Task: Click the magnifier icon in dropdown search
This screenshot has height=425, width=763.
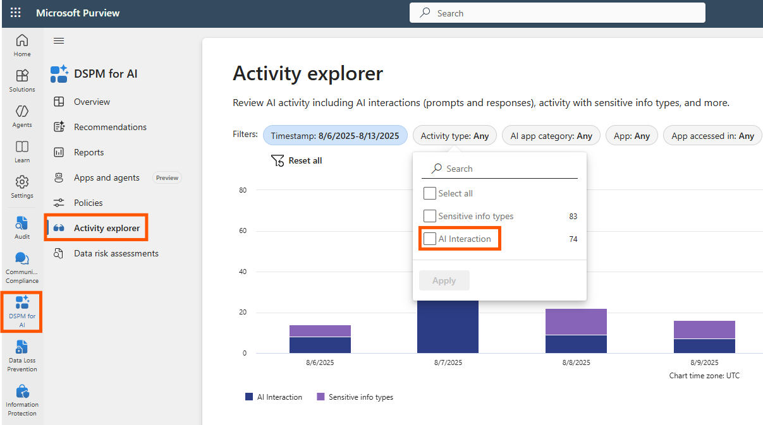Action: point(437,169)
